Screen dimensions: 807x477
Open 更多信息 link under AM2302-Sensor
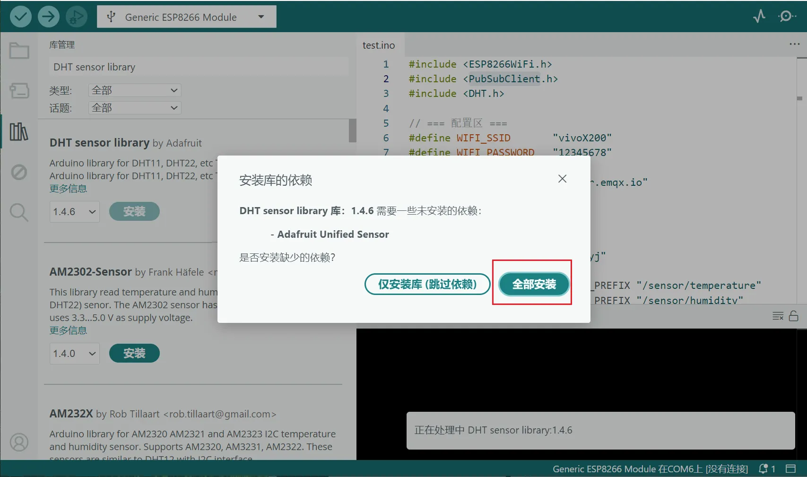[69, 330]
